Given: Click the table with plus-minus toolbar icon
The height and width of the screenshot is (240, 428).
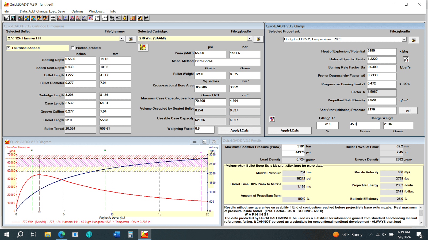Looking at the screenshot, I should 97,18.
